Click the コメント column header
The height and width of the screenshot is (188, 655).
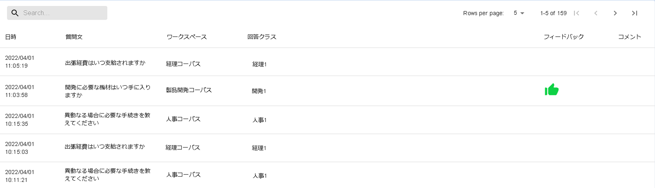click(629, 37)
